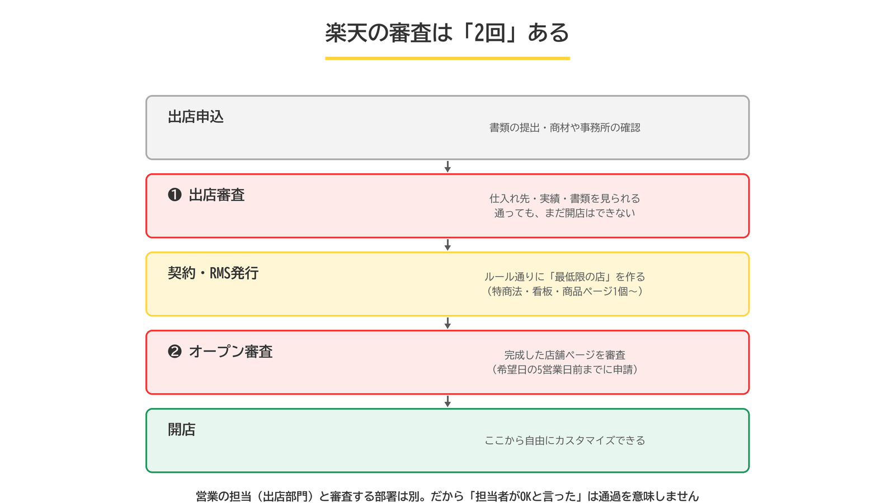This screenshot has width=895, height=503.
Task: Click the text 完成した店舗ページを審査
Action: coord(564,355)
